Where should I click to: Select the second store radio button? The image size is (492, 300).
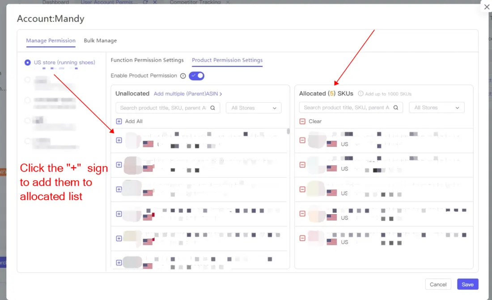(28, 80)
